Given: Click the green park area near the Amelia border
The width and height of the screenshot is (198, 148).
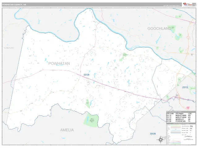Looking at the screenshot, I should tap(91, 120).
